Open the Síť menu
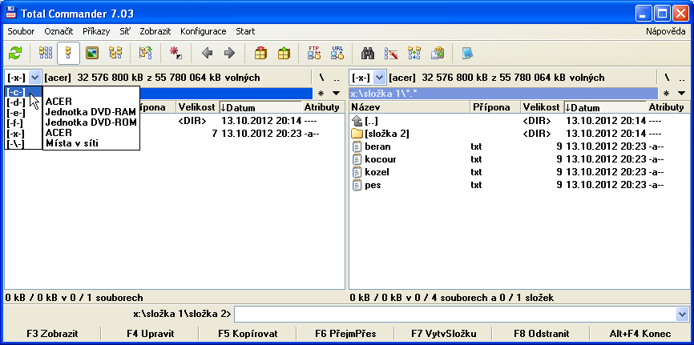 [x=125, y=31]
